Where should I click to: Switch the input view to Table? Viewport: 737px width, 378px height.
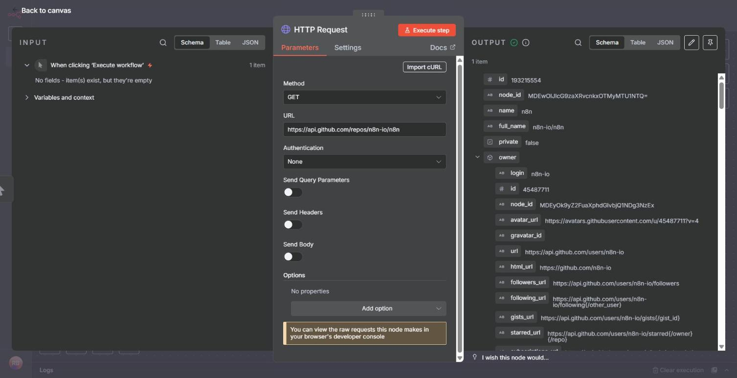[223, 42]
